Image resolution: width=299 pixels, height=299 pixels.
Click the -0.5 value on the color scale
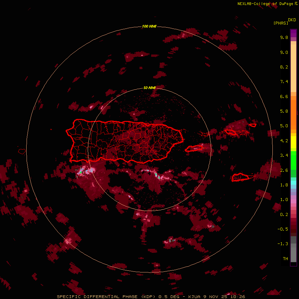click(283, 229)
